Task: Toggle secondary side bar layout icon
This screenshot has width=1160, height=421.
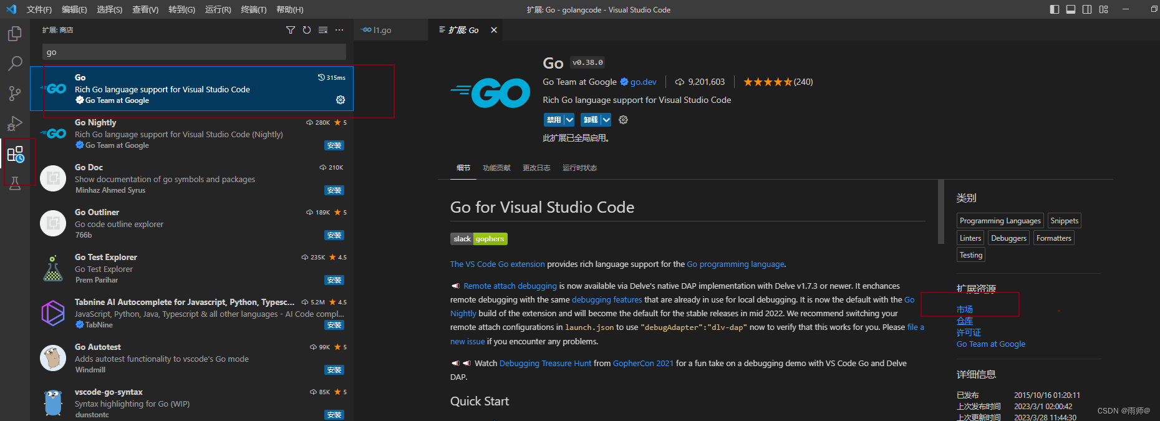Action: [1087, 9]
